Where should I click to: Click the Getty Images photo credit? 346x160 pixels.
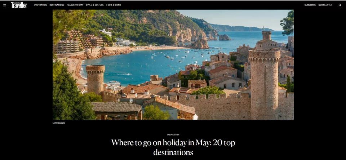click(x=59, y=123)
